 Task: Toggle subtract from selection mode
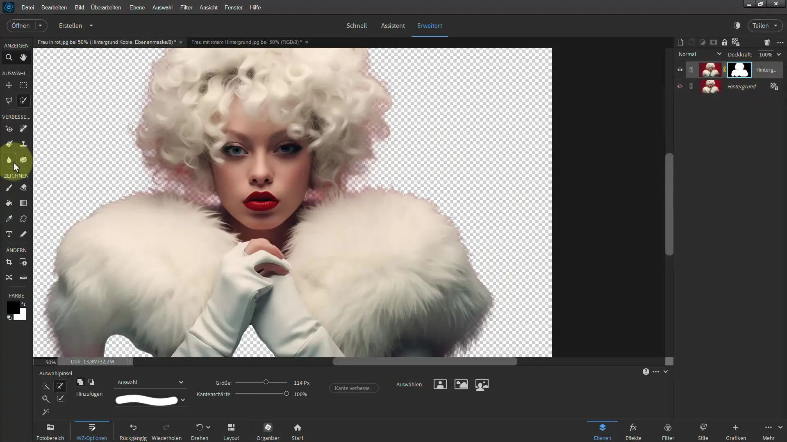click(x=91, y=382)
